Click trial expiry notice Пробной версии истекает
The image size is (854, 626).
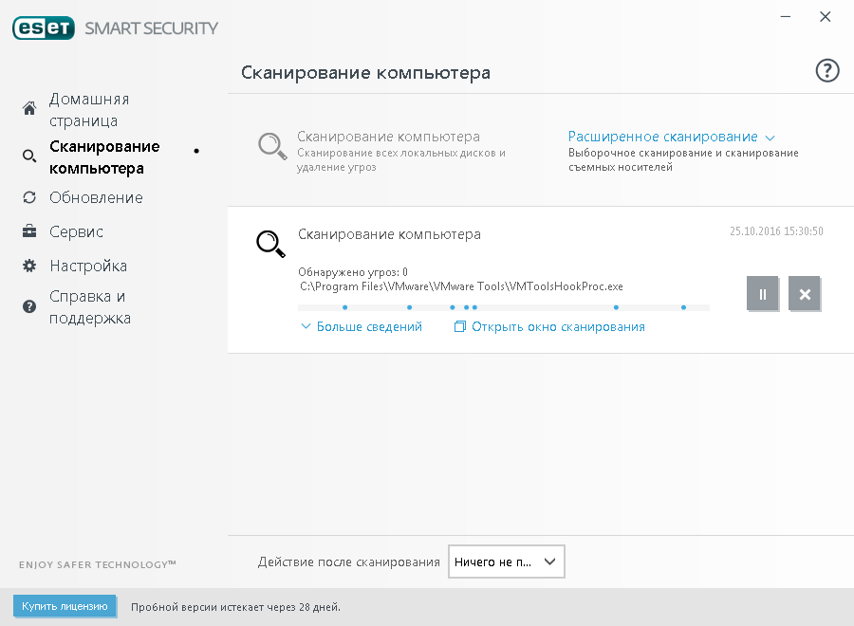click(236, 607)
